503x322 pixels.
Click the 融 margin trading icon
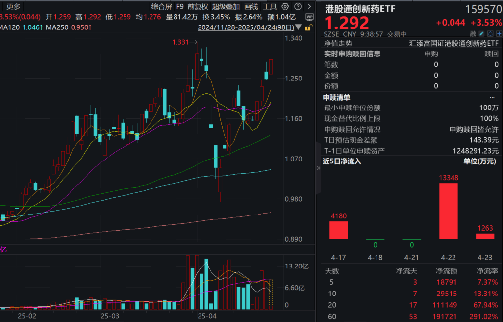tap(473, 33)
